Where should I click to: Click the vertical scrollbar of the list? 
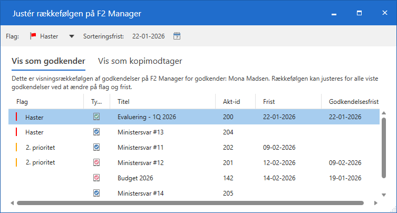point(384,148)
